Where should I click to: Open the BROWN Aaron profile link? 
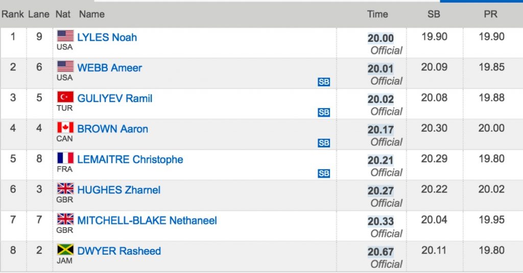(x=113, y=129)
